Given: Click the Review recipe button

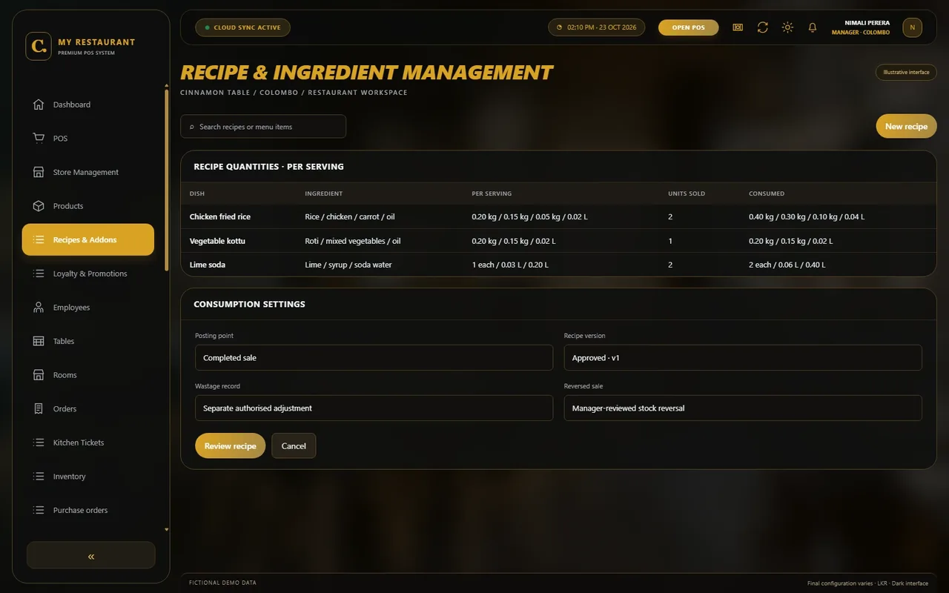Looking at the screenshot, I should point(230,445).
